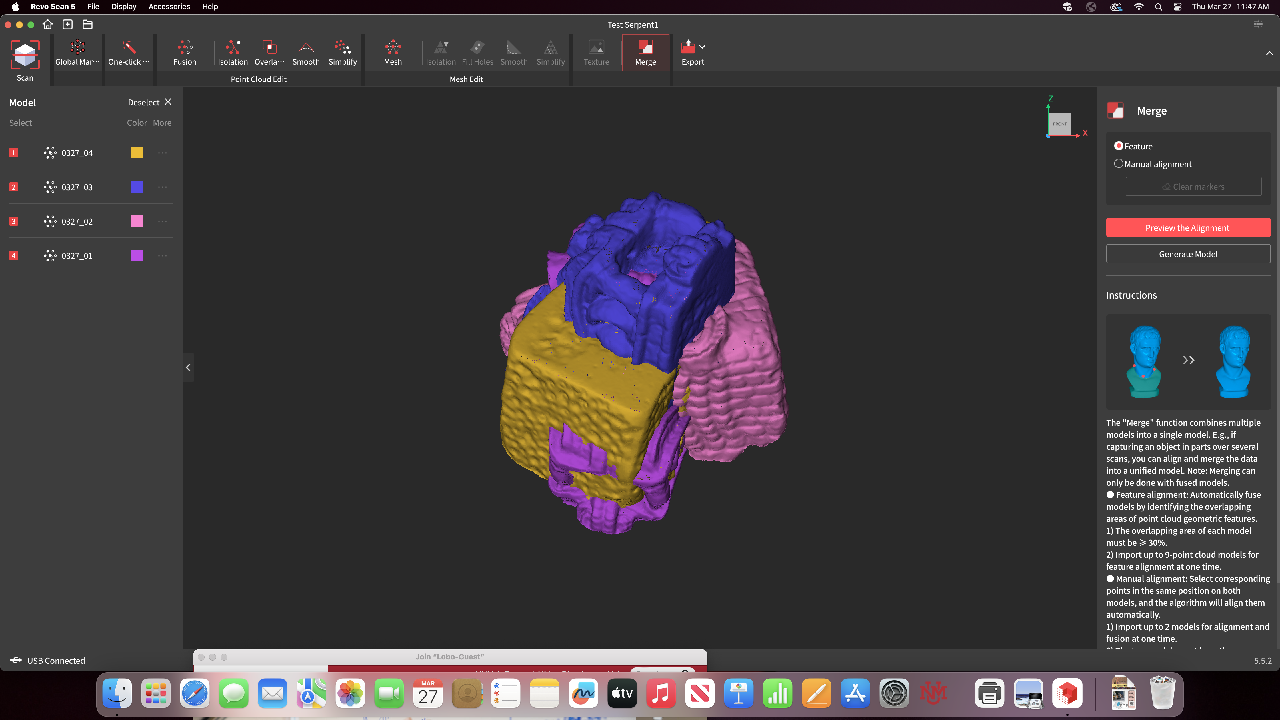
Task: Open the Accessories menu
Action: pyautogui.click(x=169, y=7)
